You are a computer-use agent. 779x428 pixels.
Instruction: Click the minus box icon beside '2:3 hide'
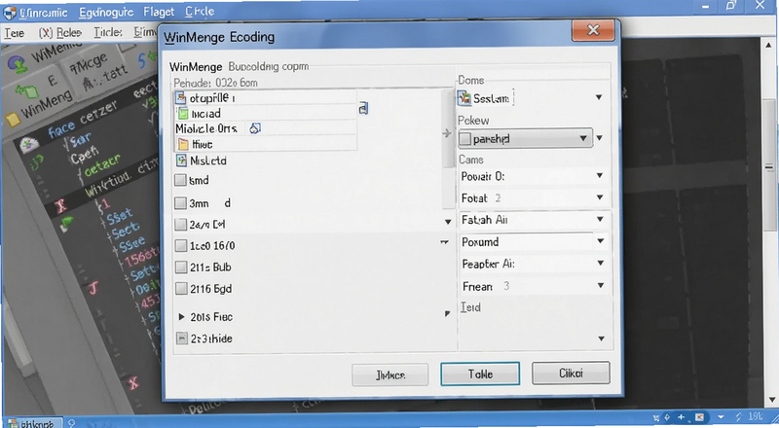[x=182, y=339]
